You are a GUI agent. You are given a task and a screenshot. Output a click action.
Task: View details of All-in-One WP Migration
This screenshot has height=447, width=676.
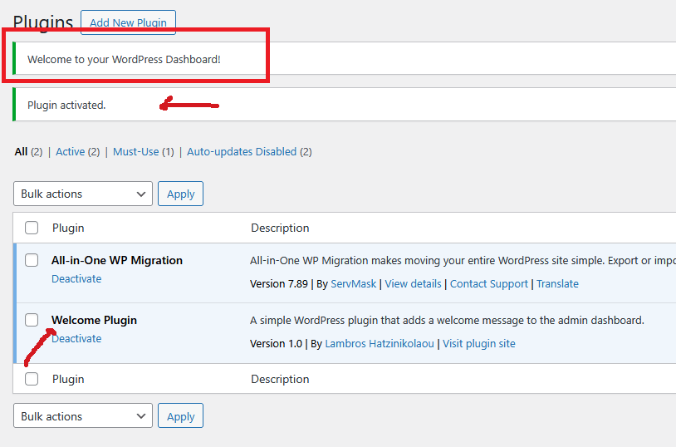coord(413,284)
